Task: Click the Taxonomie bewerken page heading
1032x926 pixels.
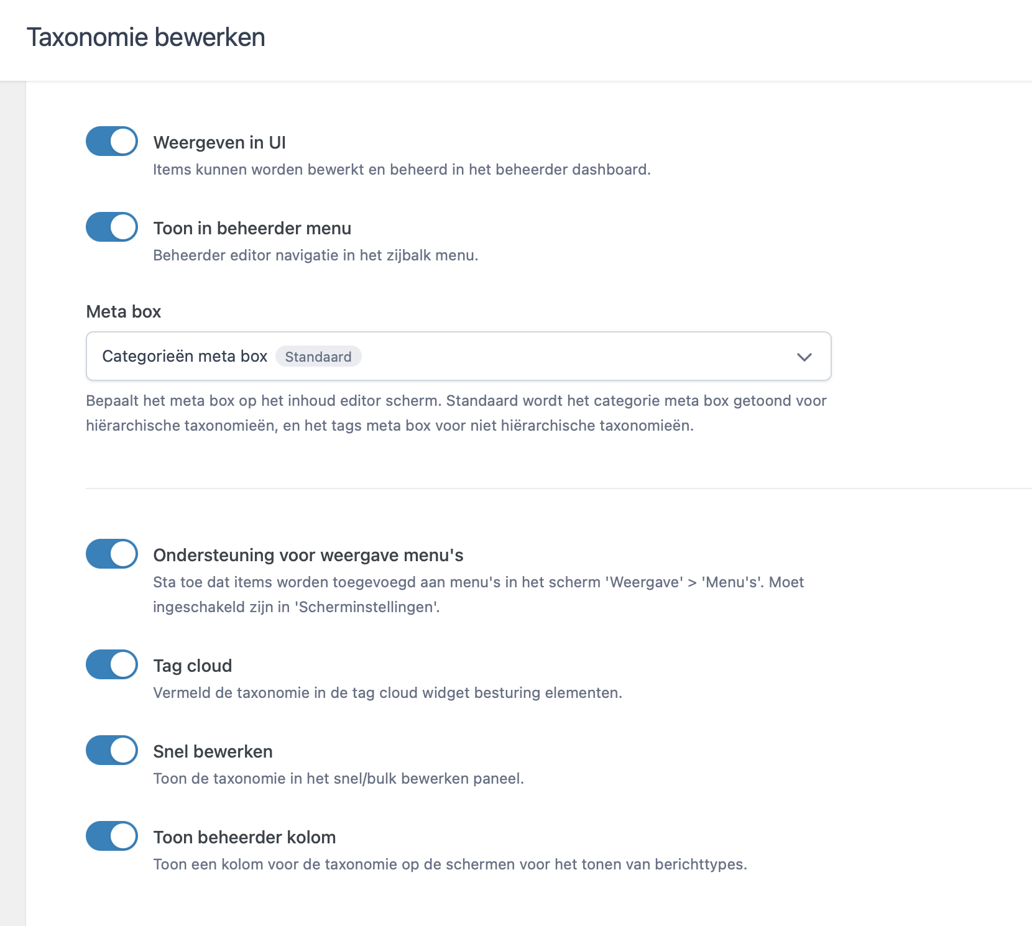Action: 146,37
